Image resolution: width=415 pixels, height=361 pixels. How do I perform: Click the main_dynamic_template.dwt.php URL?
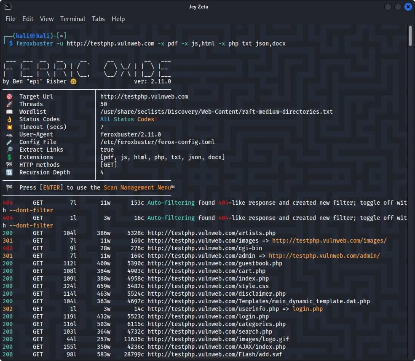click(259, 301)
